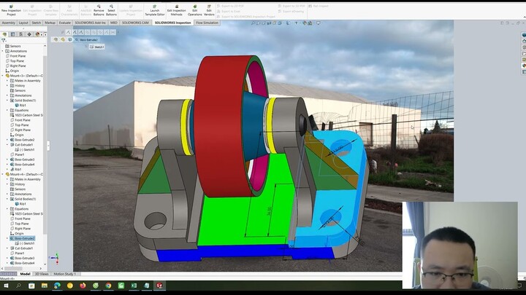Expand History under Mount<3>

tap(7, 86)
